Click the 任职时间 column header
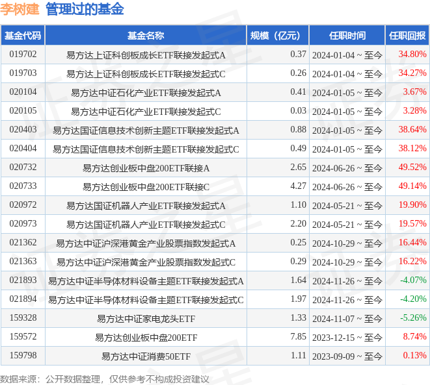 point(347,35)
